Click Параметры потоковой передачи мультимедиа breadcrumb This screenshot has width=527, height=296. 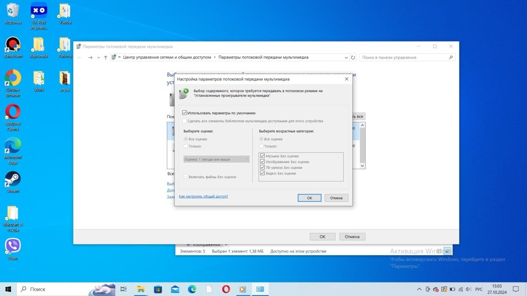click(x=263, y=57)
